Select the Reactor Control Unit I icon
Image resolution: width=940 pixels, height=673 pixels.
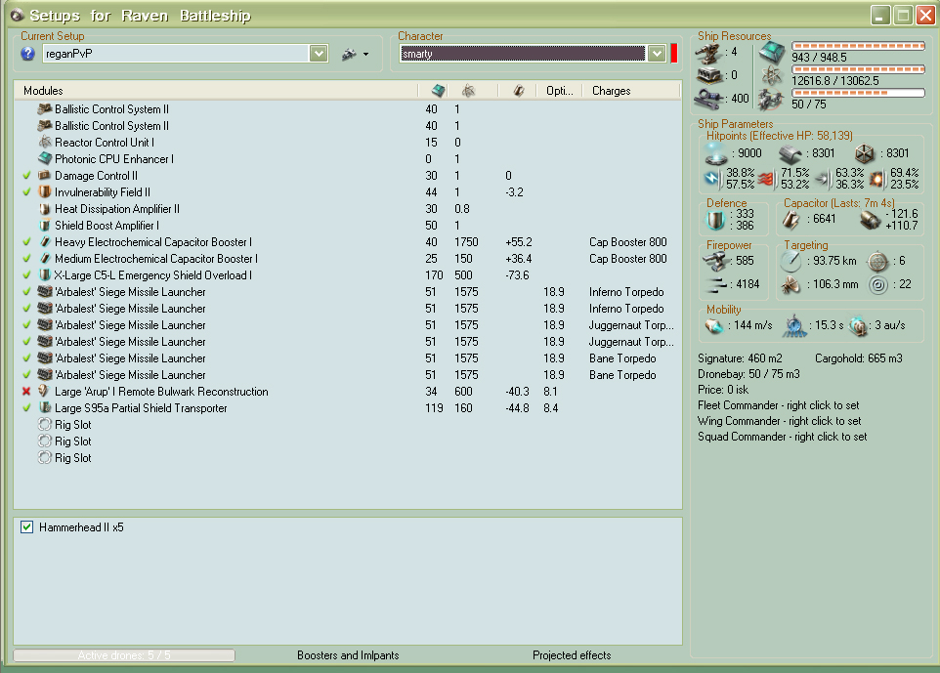pos(44,143)
